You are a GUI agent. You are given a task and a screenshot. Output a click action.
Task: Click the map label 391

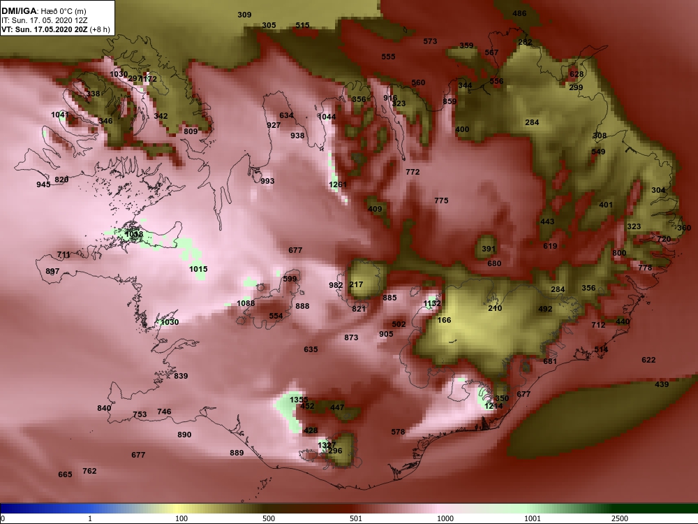489,249
